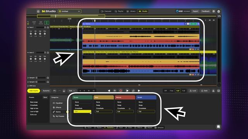This screenshot has width=248, height=139.
Task: Click the center-playhead icon beside Record
Action: (115, 91)
